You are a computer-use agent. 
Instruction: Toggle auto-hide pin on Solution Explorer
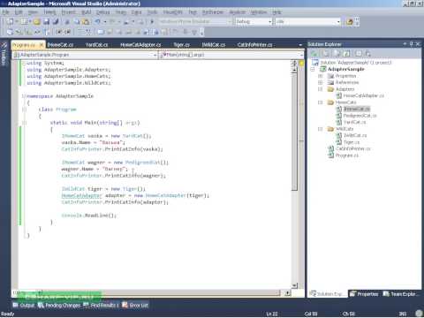pyautogui.click(x=412, y=44)
